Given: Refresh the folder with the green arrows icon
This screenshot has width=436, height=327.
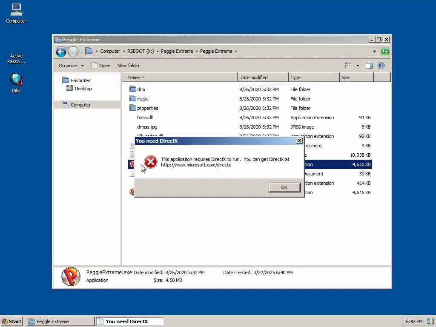Looking at the screenshot, I should (x=385, y=52).
